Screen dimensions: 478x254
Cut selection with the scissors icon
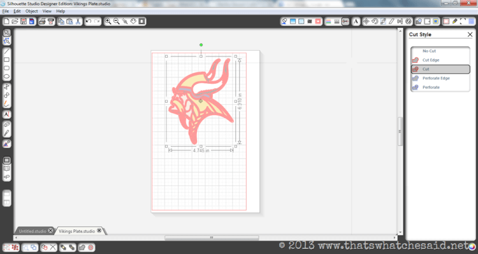click(78, 21)
